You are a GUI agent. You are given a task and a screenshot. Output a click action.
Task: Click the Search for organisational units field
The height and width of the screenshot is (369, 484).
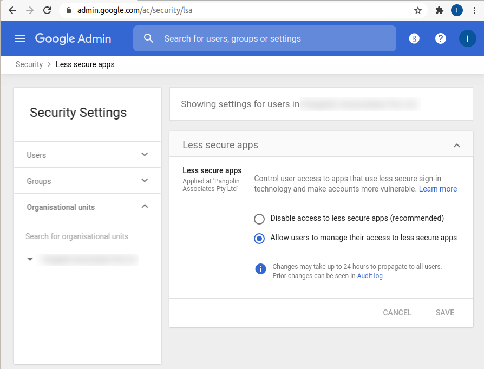click(x=87, y=236)
